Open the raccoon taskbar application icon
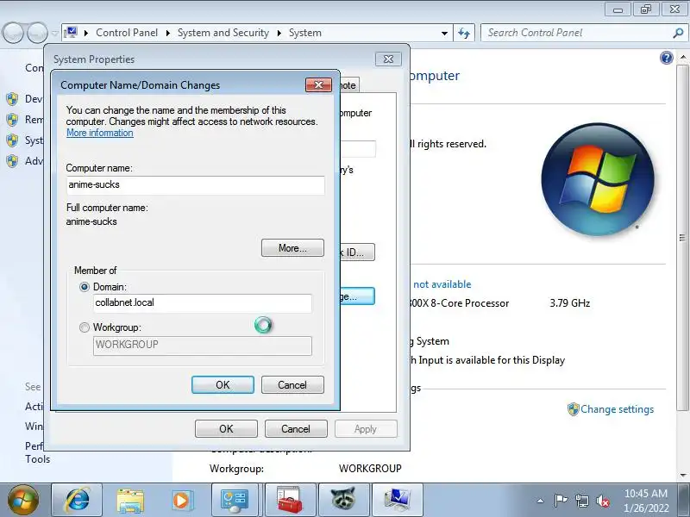Viewport: 690px width, 517px height. (343, 500)
